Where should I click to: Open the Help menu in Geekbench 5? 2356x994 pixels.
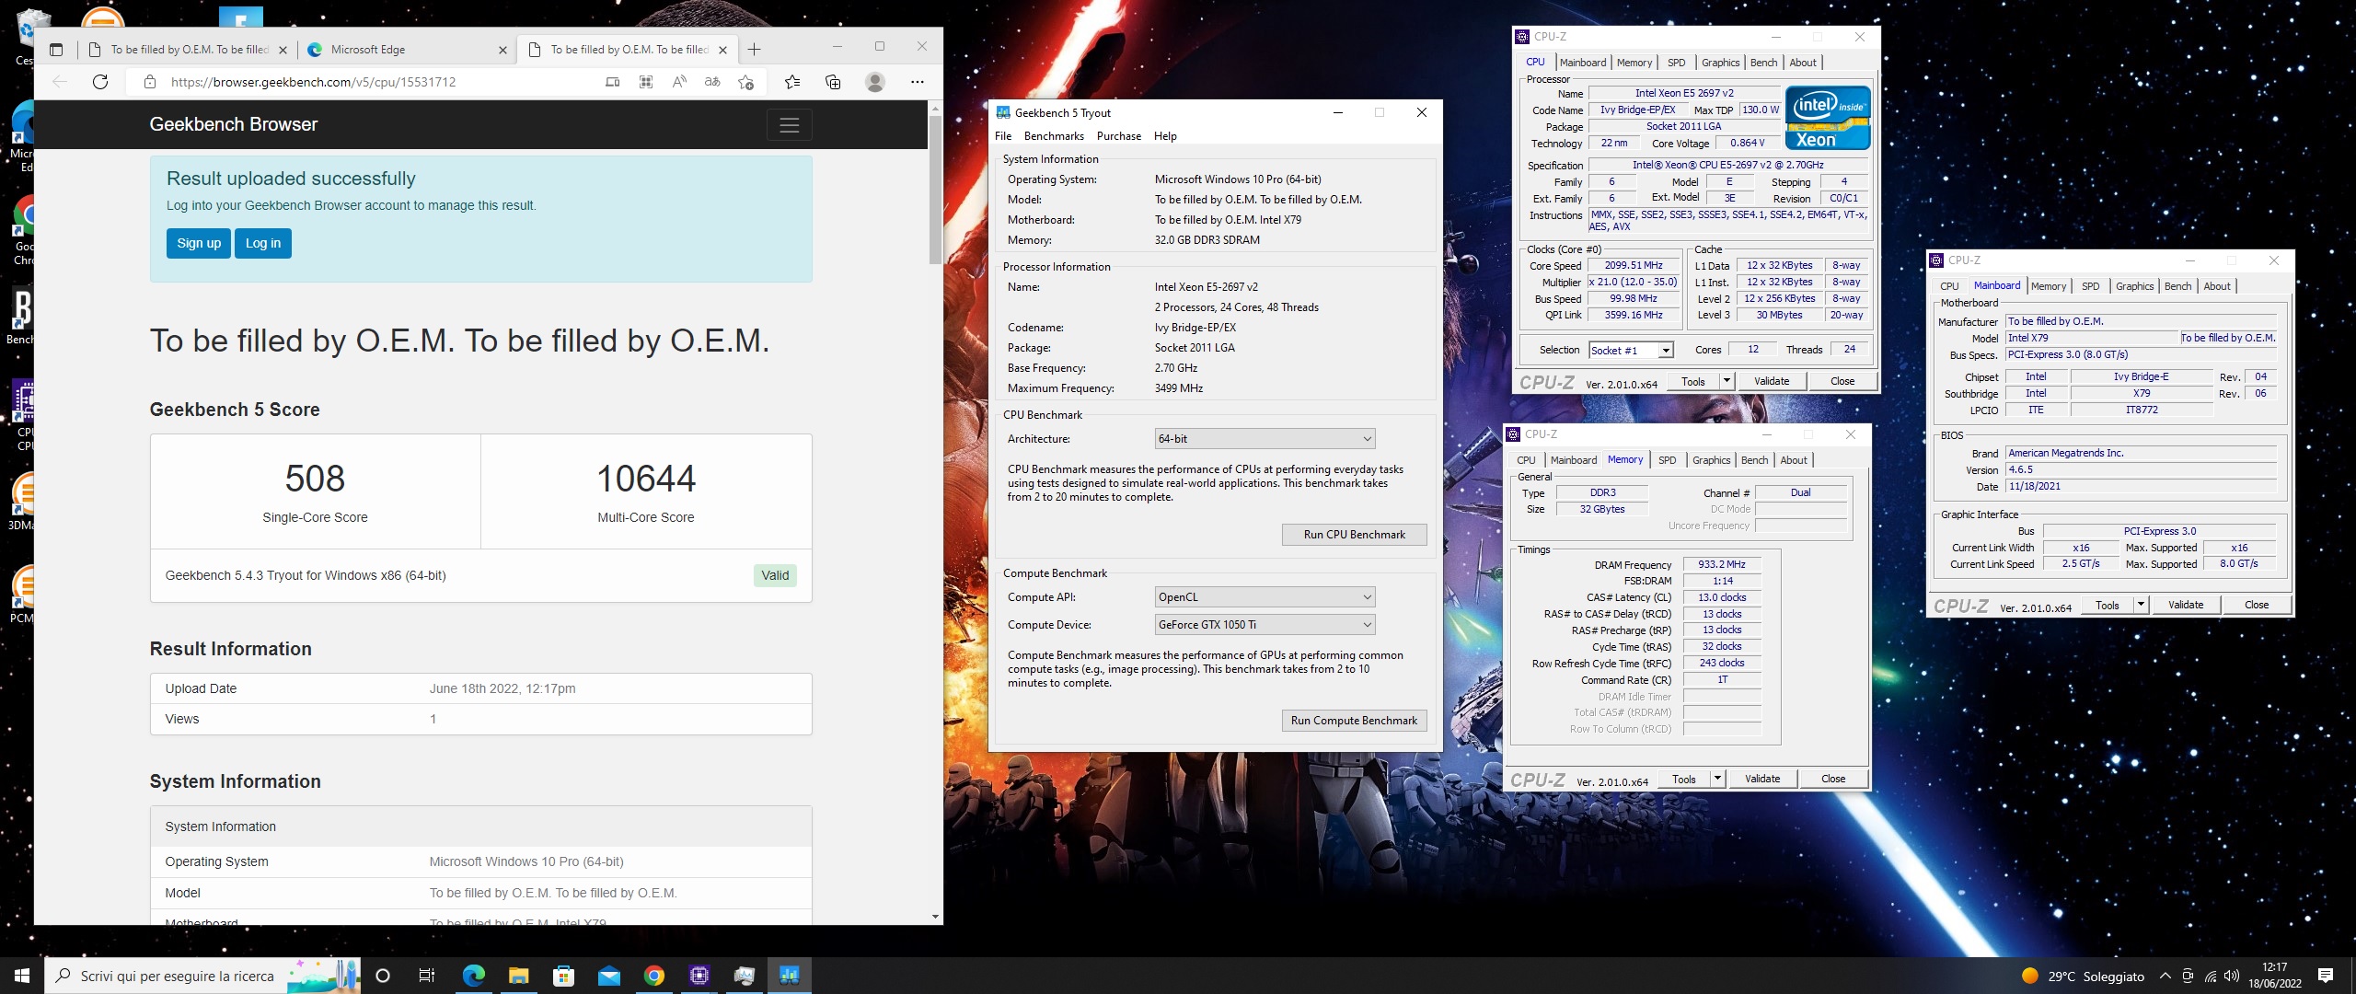[x=1165, y=136]
